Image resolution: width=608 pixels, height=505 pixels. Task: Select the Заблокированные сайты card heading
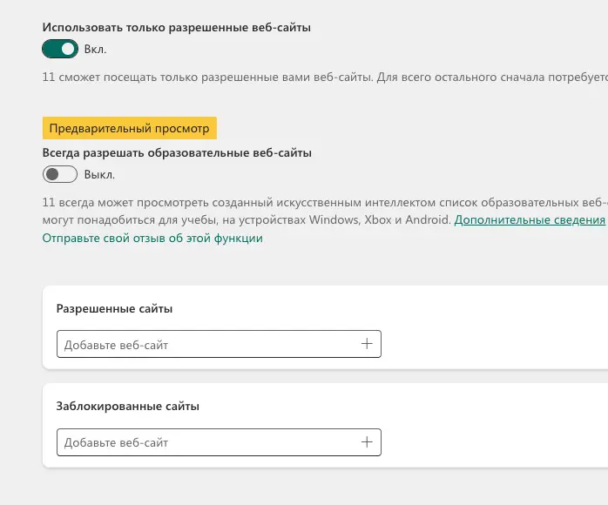point(127,406)
